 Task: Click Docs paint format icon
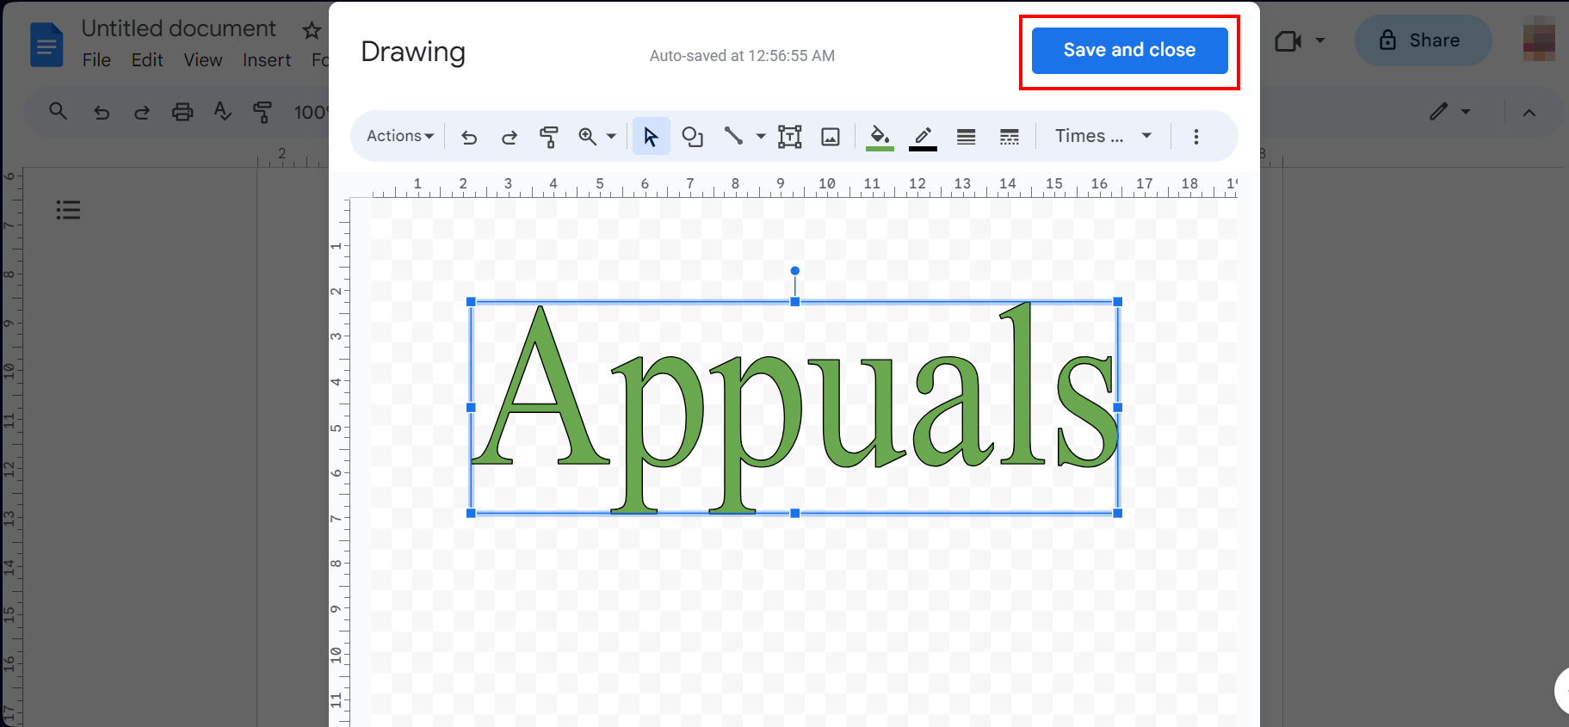(263, 112)
